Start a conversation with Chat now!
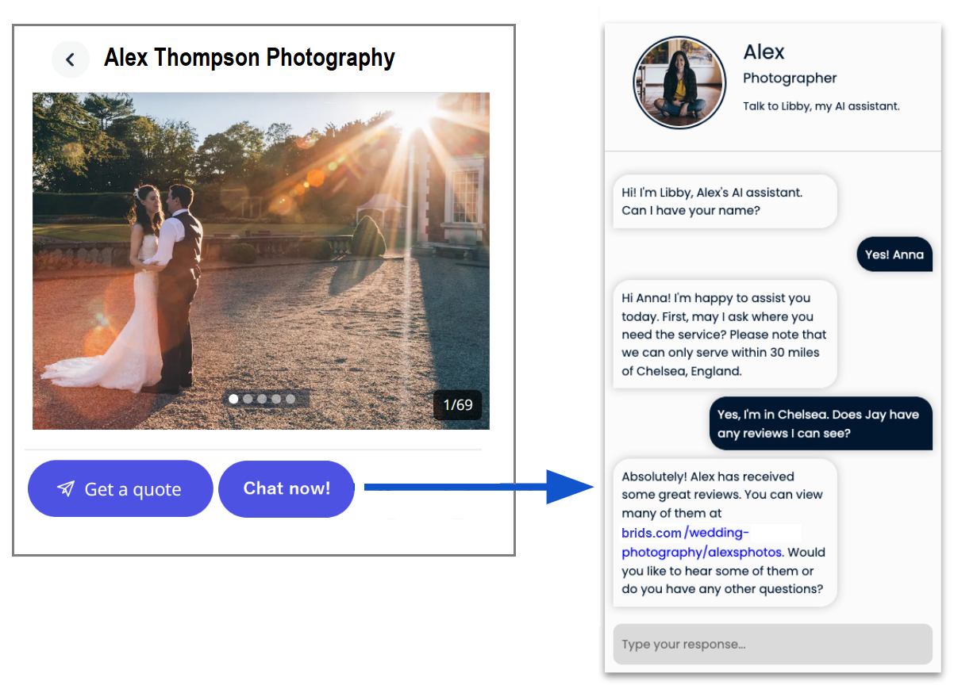Screen dimensions: 954x685 [x=287, y=488]
